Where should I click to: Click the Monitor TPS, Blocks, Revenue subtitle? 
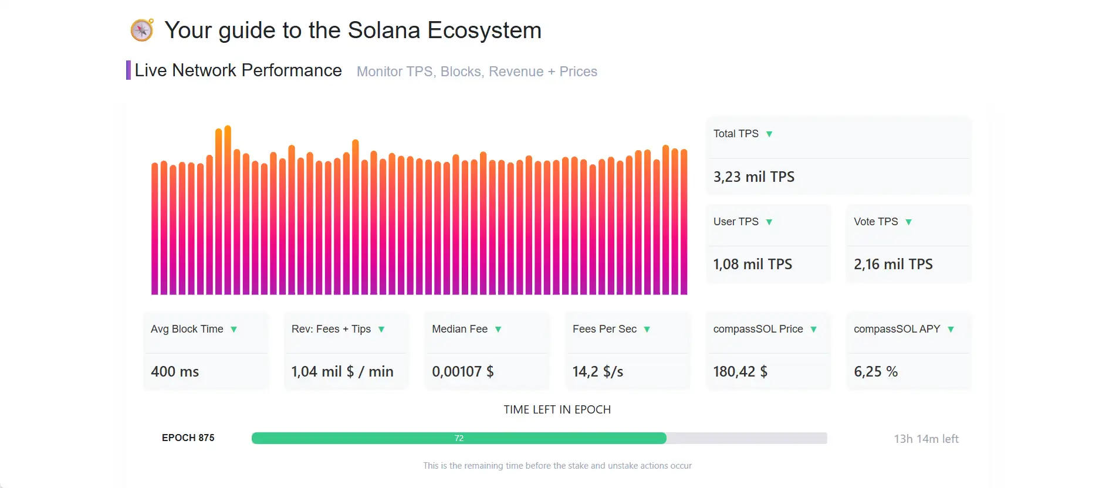click(x=476, y=72)
